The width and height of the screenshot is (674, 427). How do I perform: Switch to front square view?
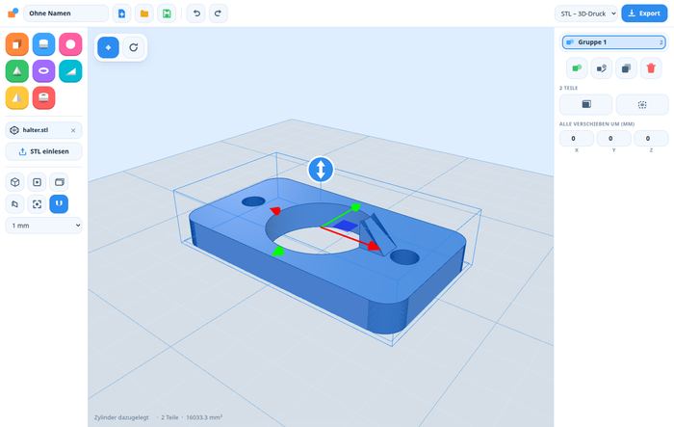coord(37,182)
